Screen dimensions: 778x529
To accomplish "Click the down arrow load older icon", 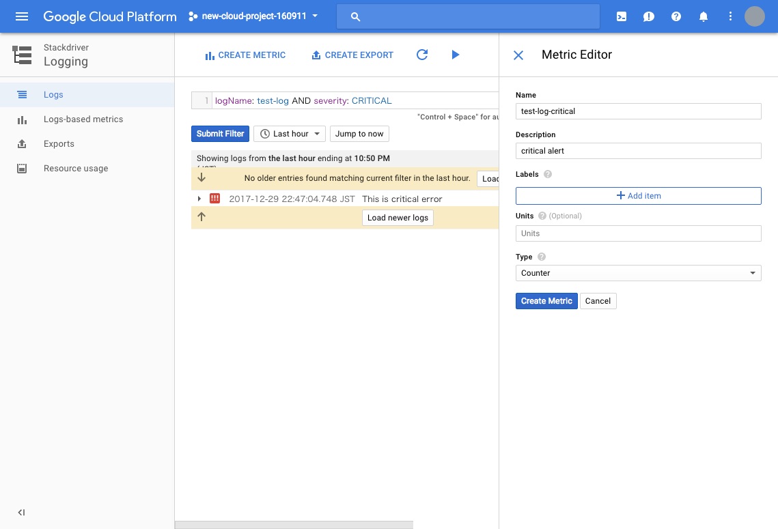I will pyautogui.click(x=202, y=177).
